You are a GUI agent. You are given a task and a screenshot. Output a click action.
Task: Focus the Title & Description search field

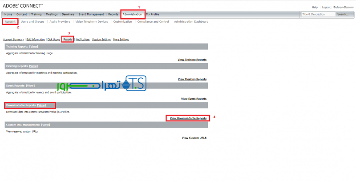click(x=318, y=14)
